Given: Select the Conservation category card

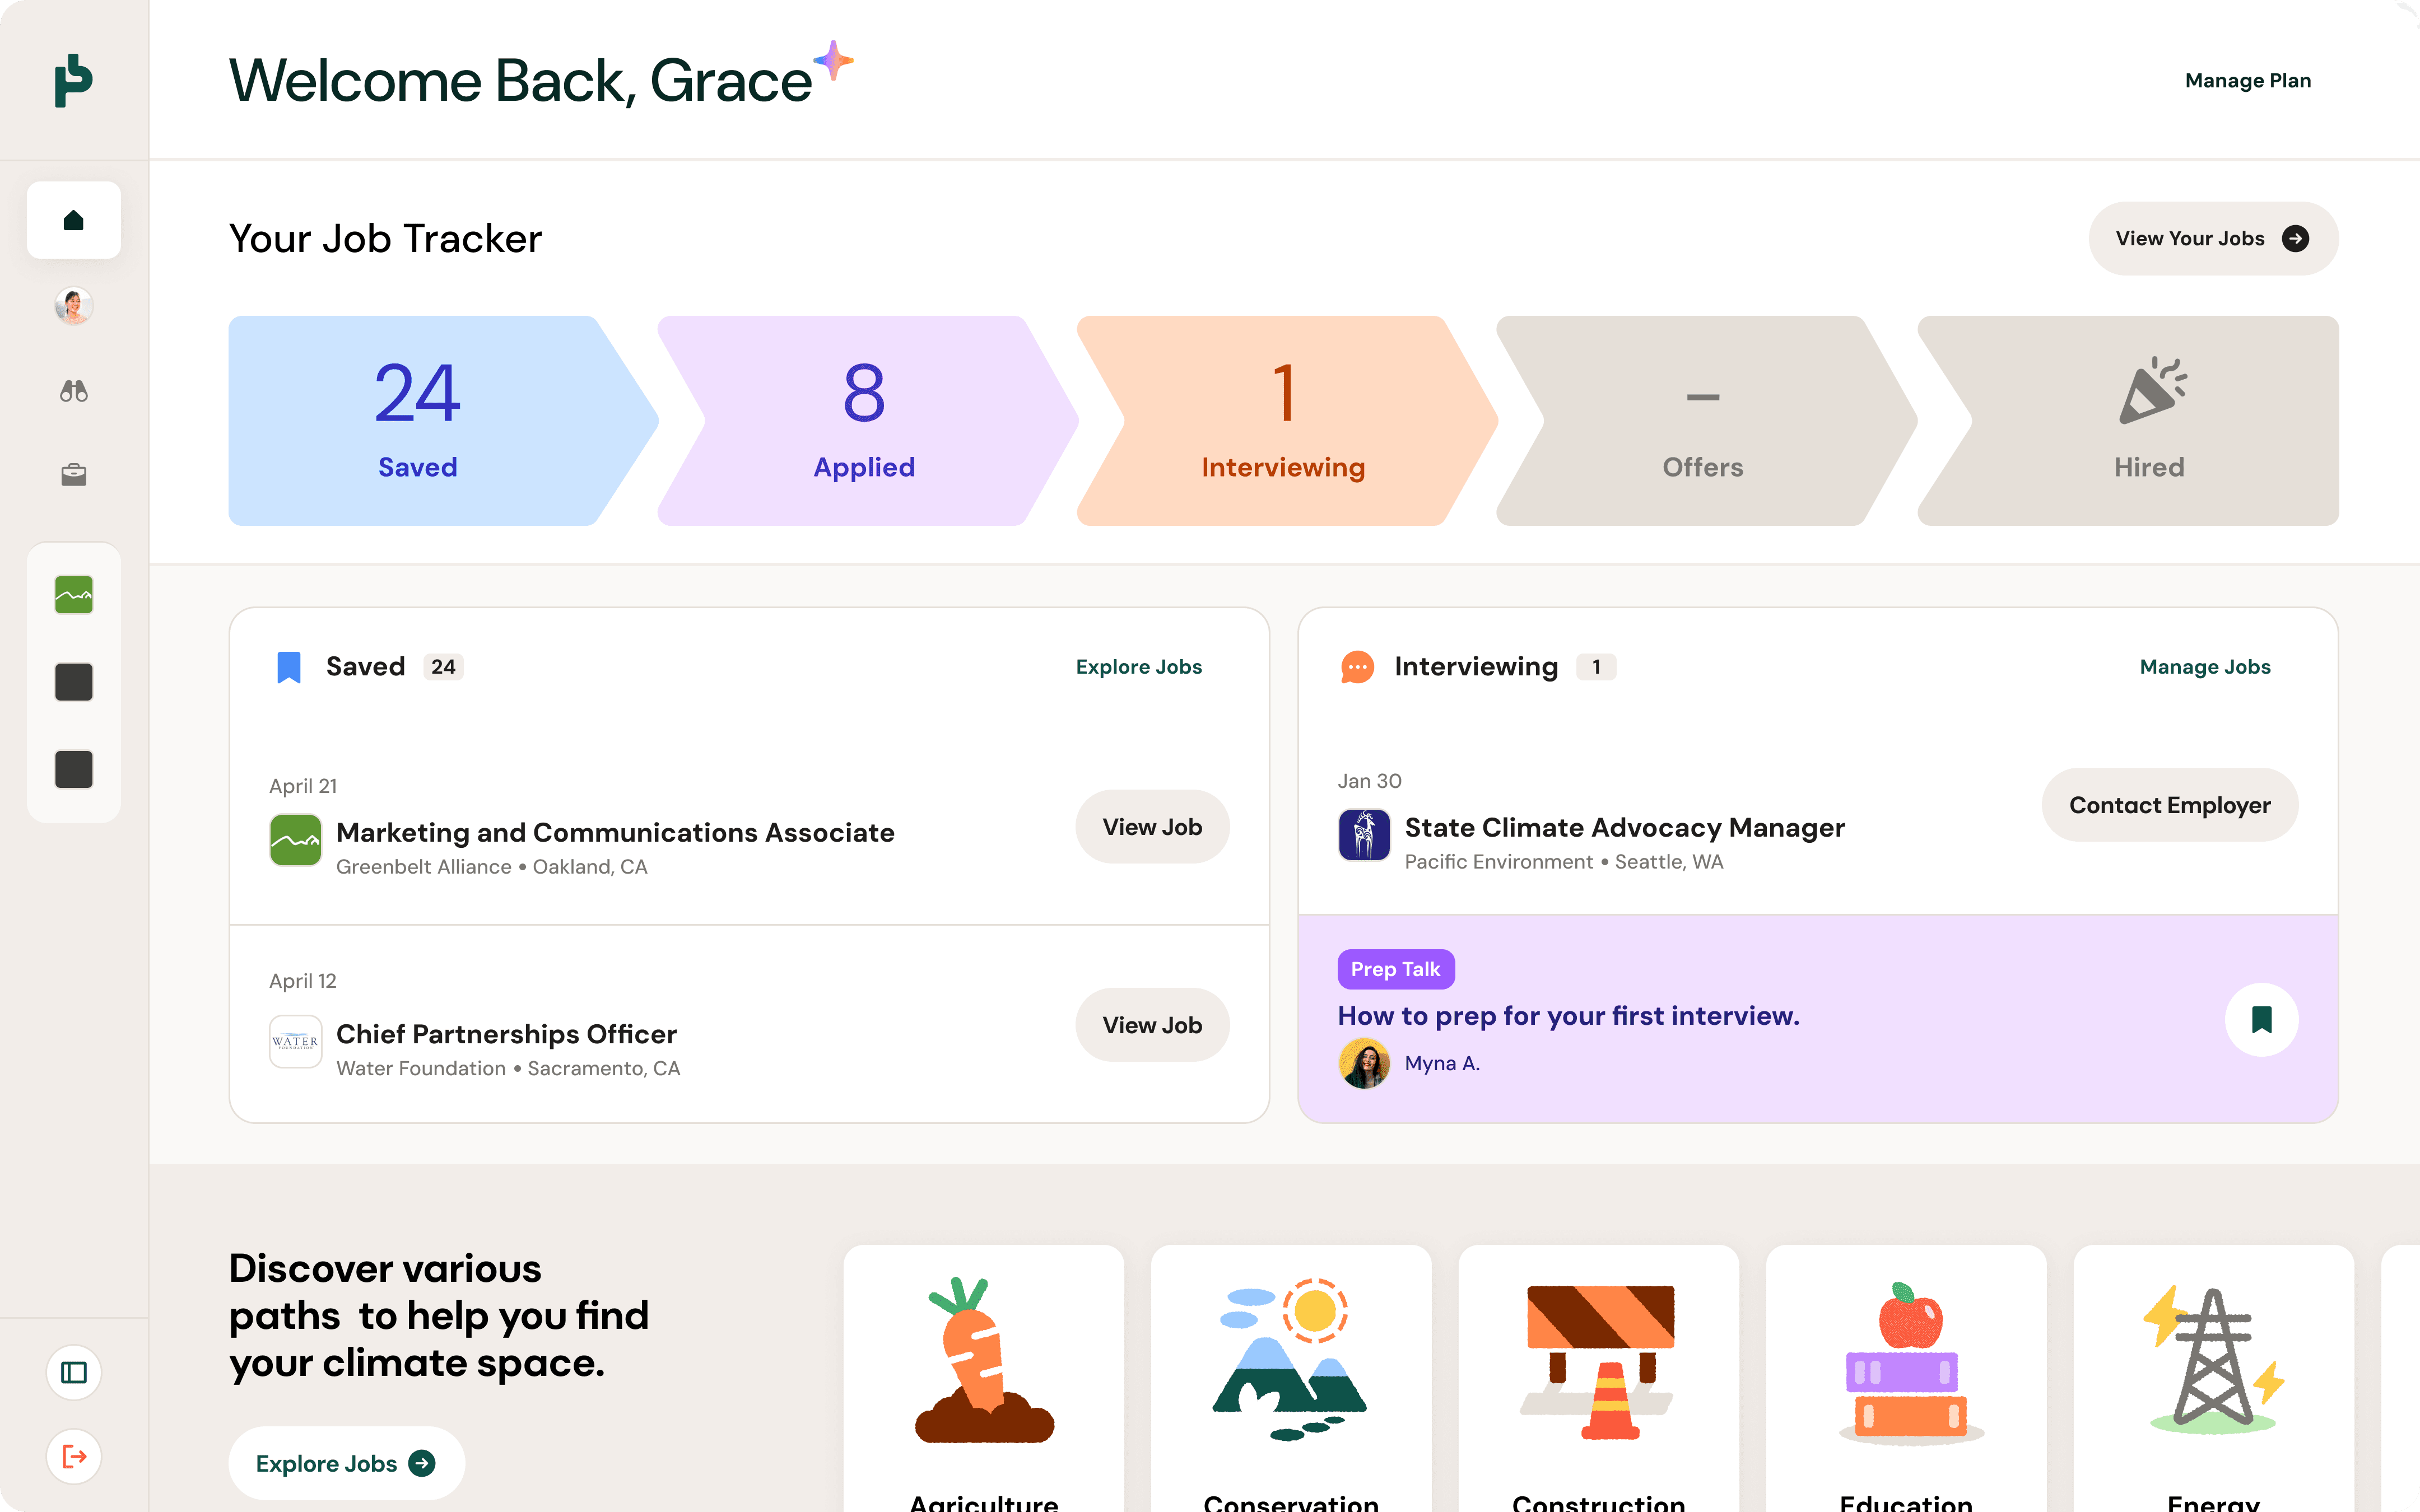Looking at the screenshot, I should tap(1290, 1379).
